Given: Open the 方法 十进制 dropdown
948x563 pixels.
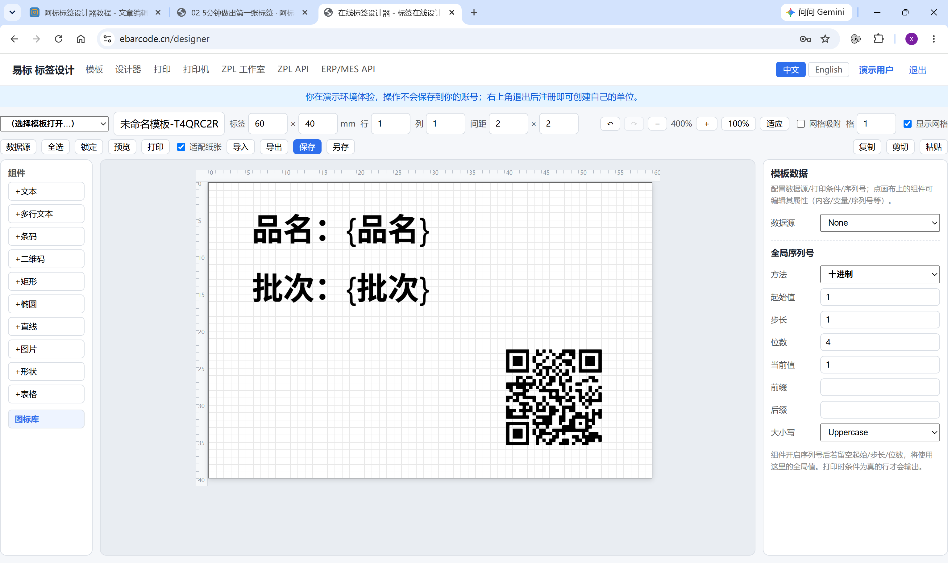Looking at the screenshot, I should (880, 274).
